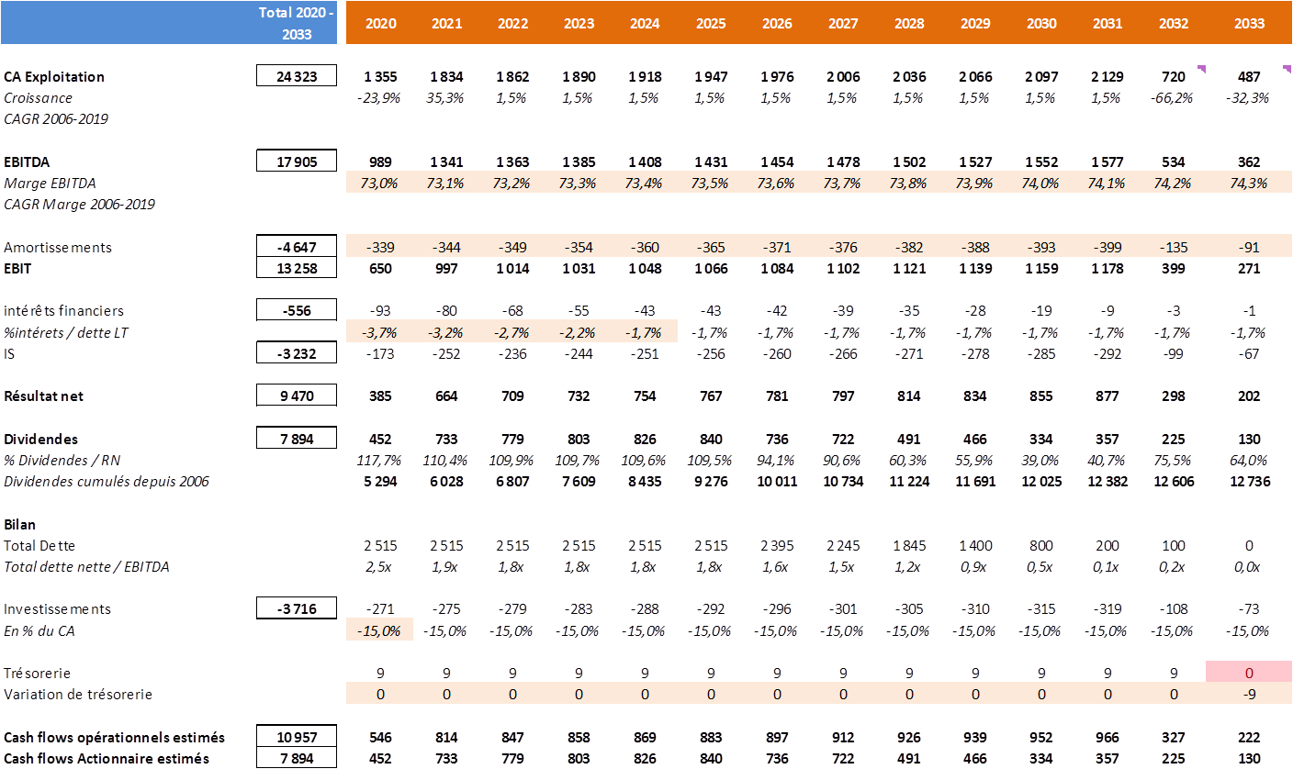The height and width of the screenshot is (769, 1293).
Task: Select the 2033 Amortissements value -91
Action: [x=1250, y=247]
